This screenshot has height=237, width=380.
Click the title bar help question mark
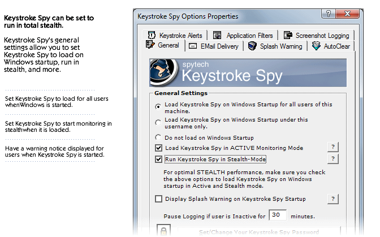(x=327, y=14)
